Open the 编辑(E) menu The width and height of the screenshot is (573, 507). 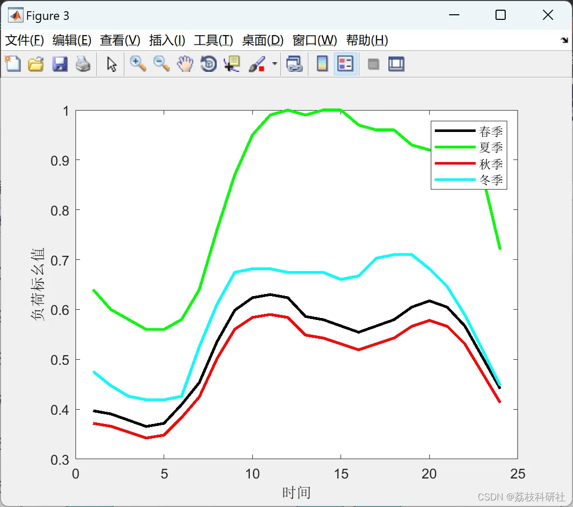71,40
